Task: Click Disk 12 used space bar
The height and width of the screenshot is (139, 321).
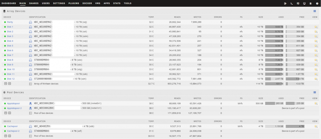Action: 274,79
